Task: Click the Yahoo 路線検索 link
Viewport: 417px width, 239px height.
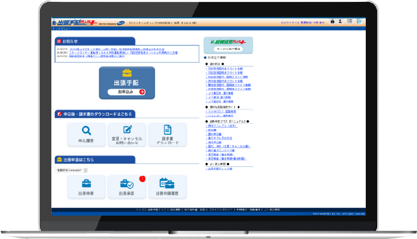Action: pos(221,112)
